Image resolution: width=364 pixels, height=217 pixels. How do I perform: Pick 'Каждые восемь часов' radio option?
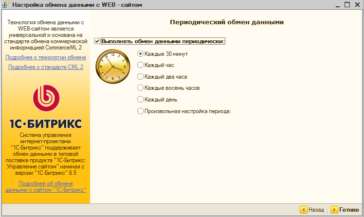(x=140, y=88)
